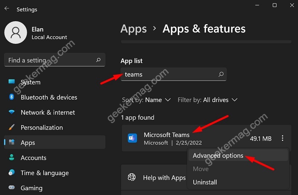
Task: Click the magnifier icon in App list search
Action: pos(221,74)
